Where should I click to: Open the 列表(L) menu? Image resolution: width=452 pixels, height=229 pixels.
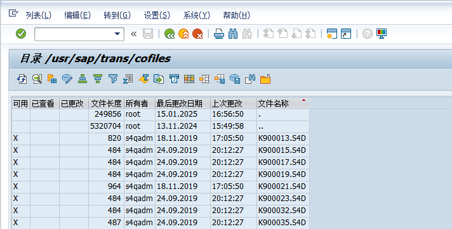point(38,15)
